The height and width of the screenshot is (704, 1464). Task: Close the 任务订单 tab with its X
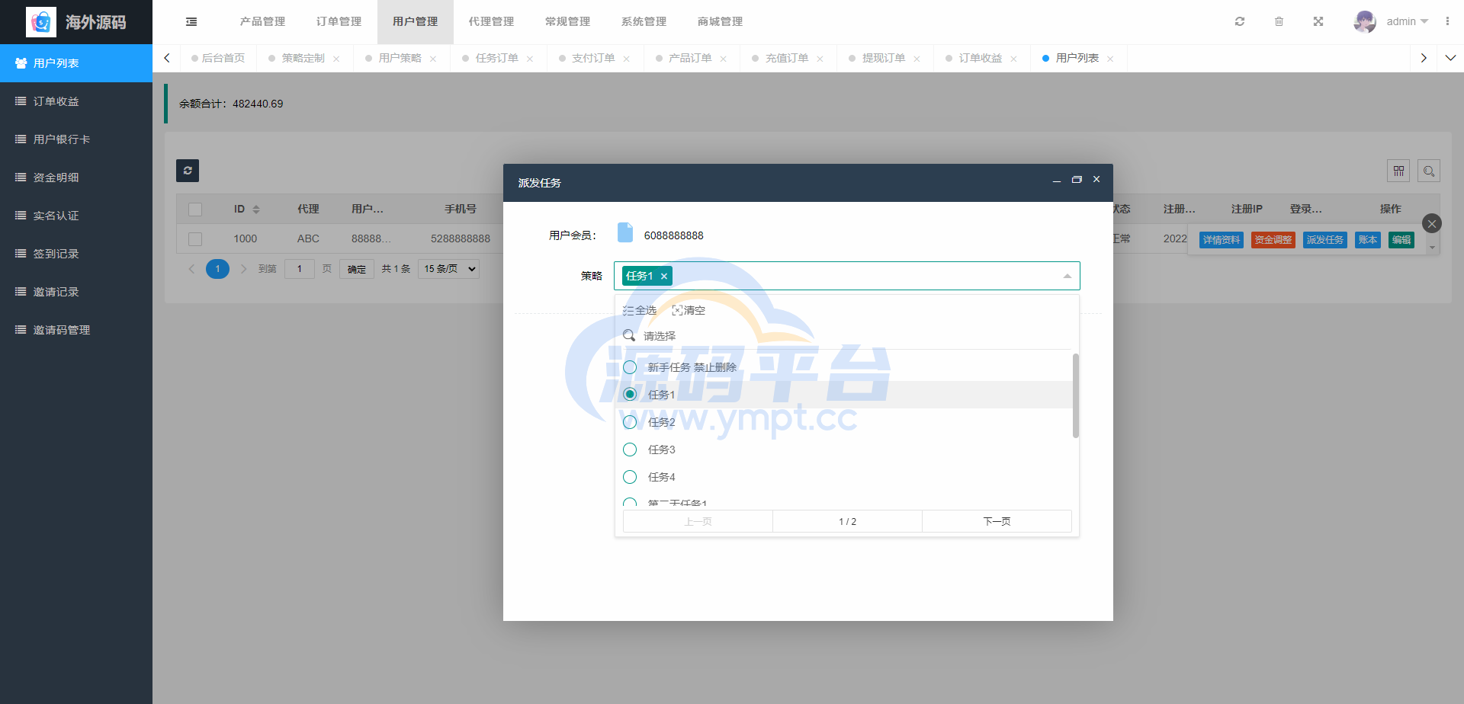[530, 59]
